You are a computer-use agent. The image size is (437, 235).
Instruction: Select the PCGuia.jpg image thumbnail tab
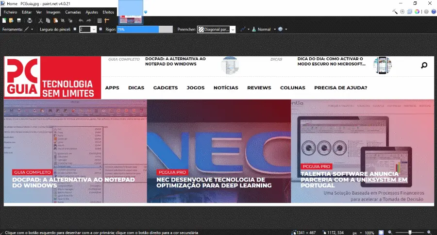click(x=131, y=12)
